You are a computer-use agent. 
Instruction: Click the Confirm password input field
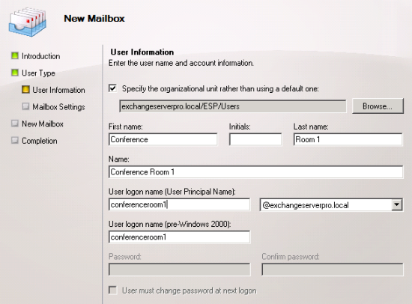[333, 270]
